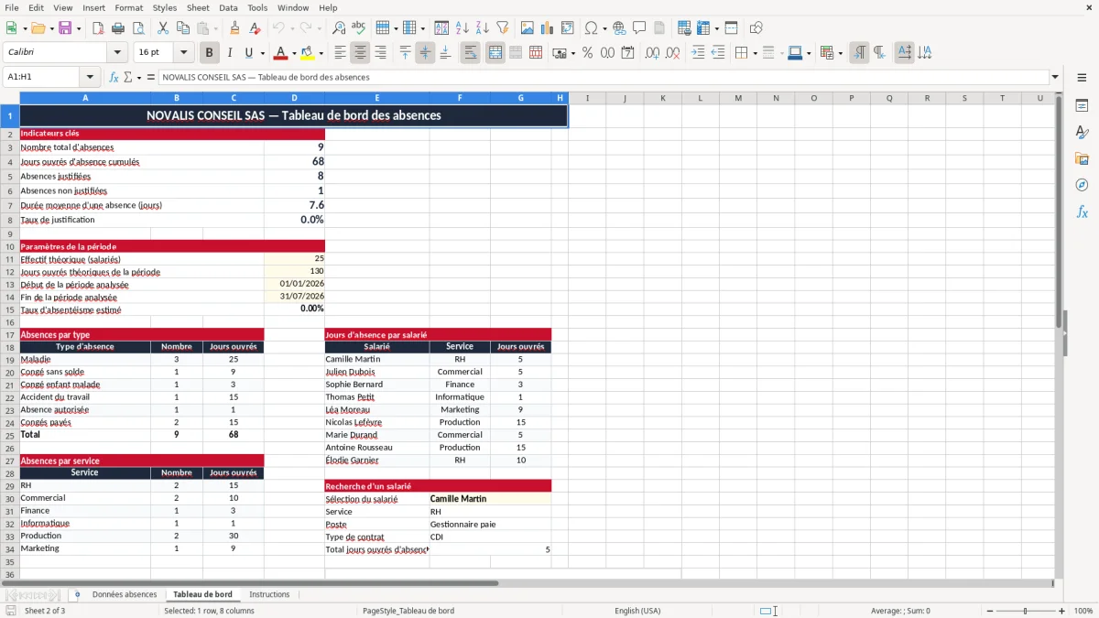
Task: Expand the Name Box dropdown
Action: click(x=90, y=78)
